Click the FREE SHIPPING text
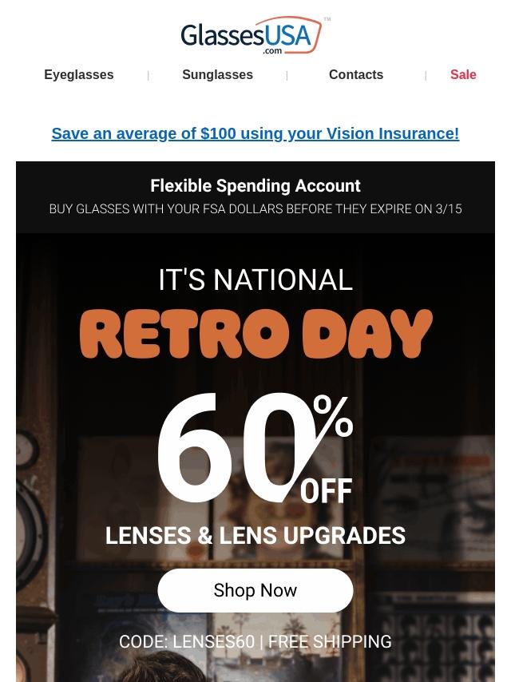Image resolution: width=511 pixels, height=682 pixels. 330,641
